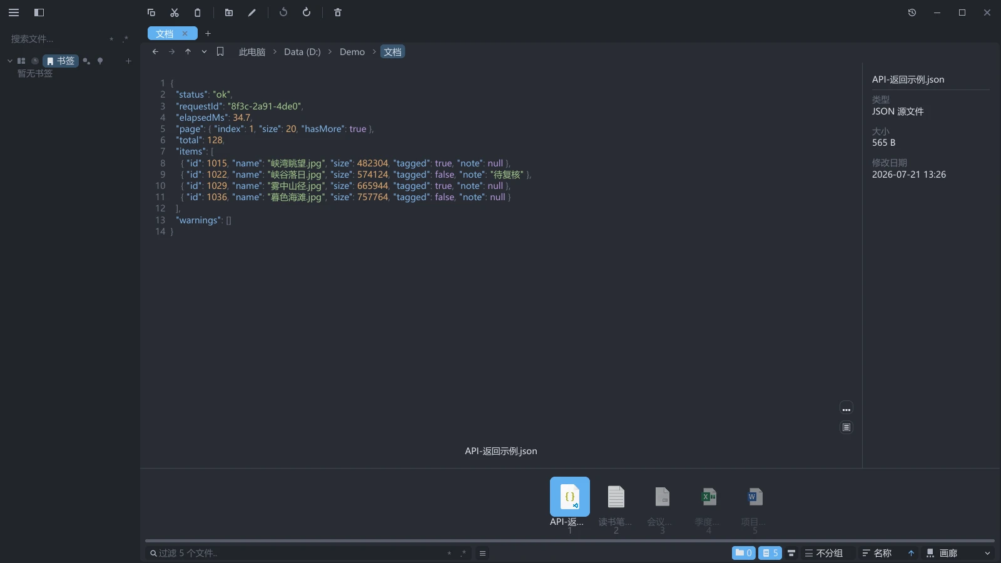Switch sidebar to the tree view icon

[x=21, y=61]
